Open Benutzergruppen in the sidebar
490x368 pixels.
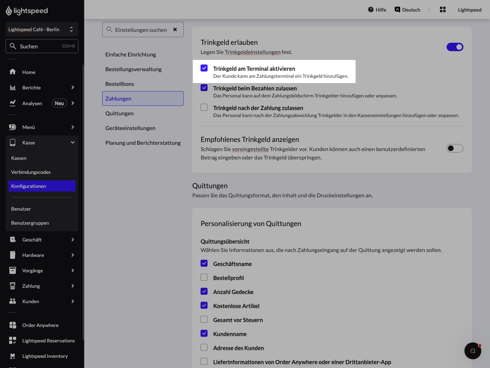pos(42,223)
